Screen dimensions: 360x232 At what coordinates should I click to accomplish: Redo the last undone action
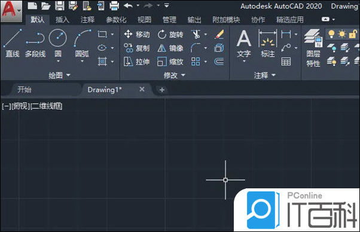[148, 5]
